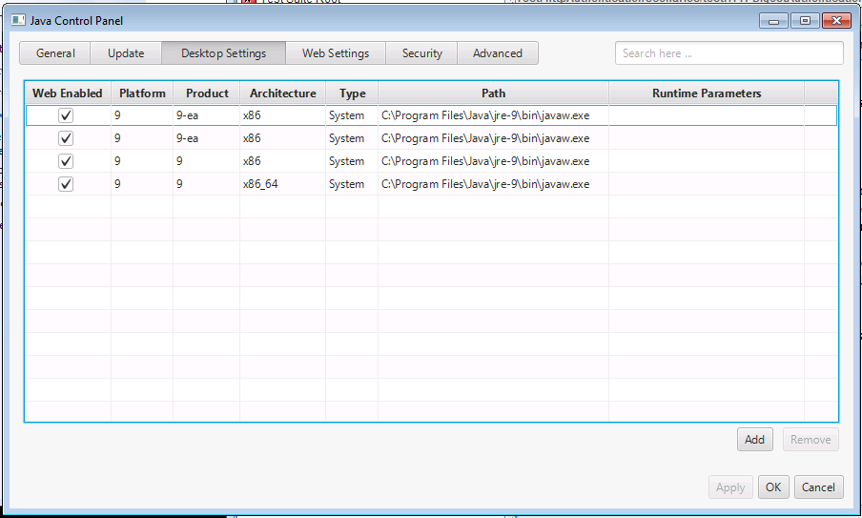
Task: Sort by the Path column header
Action: pos(493,93)
